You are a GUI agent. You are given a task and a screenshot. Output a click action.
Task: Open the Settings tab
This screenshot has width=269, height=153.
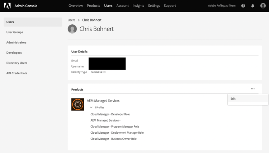(154, 6)
